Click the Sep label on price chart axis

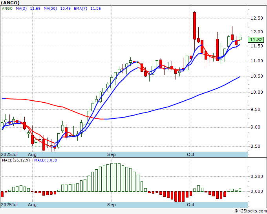(112, 154)
